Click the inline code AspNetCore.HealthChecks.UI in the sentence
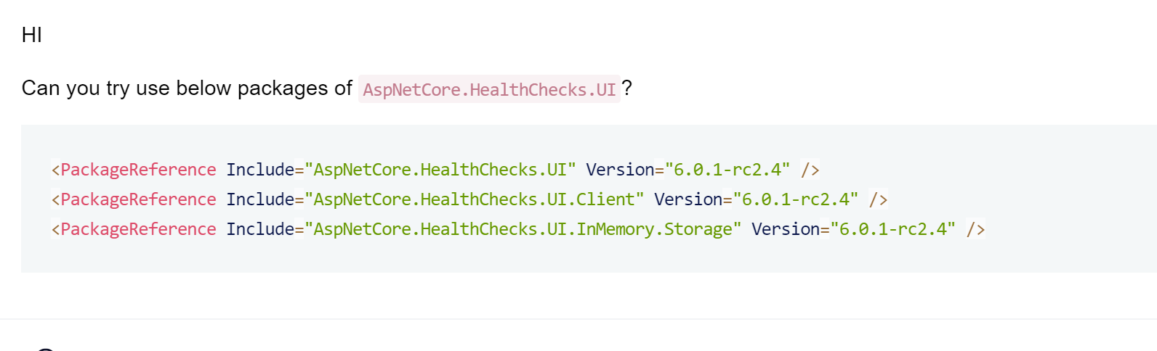Screen dimensions: 1157x351 pyautogui.click(x=489, y=89)
